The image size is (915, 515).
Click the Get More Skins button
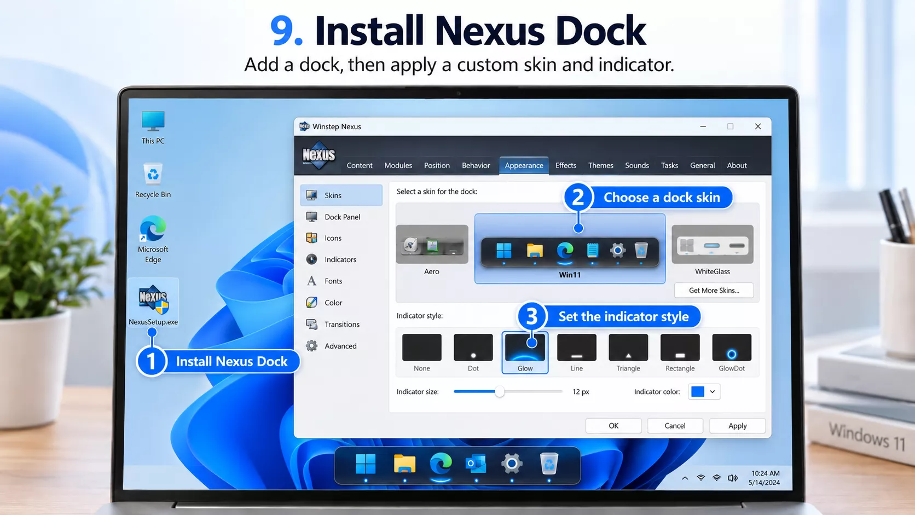click(x=714, y=290)
